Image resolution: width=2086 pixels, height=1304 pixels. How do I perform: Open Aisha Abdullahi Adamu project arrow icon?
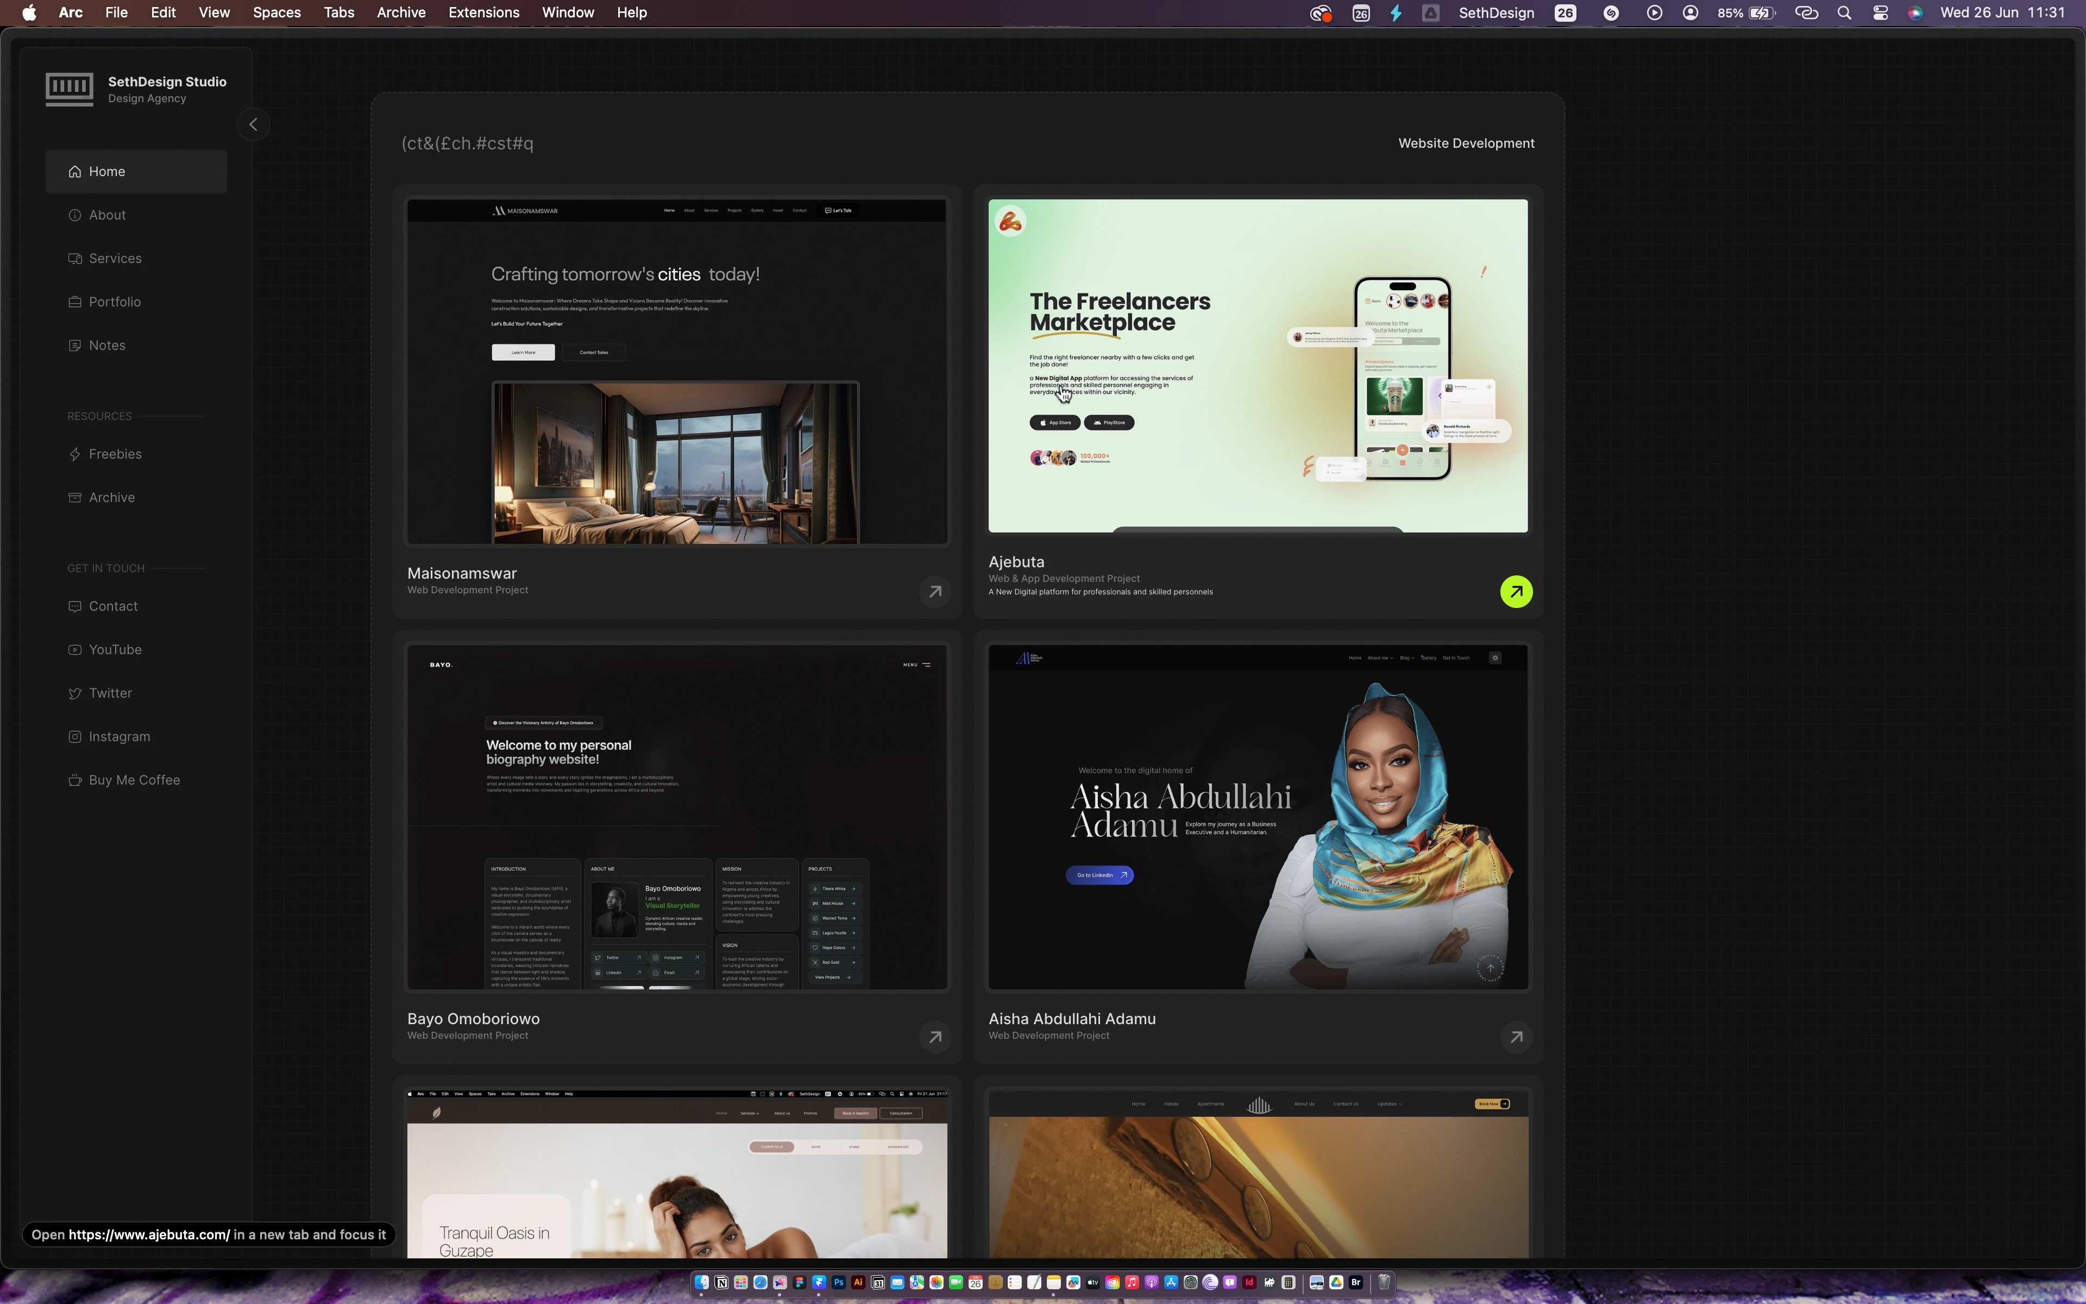click(1516, 1037)
